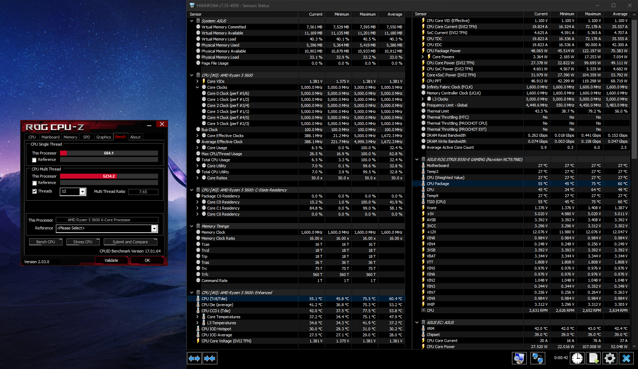Click the HWiNFO vertical scrollbar down arrow
Image resolution: width=638 pixels, height=369 pixels.
tap(635, 346)
